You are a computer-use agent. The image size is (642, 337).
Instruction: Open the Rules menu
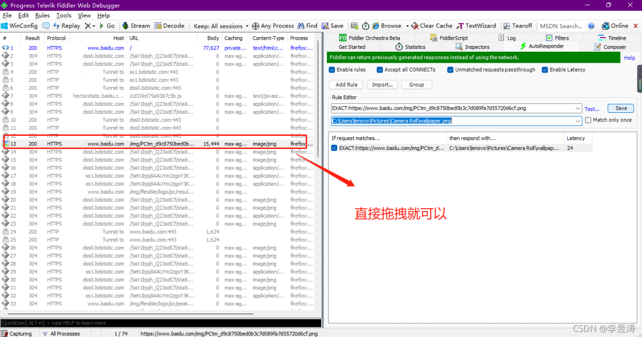pos(42,16)
